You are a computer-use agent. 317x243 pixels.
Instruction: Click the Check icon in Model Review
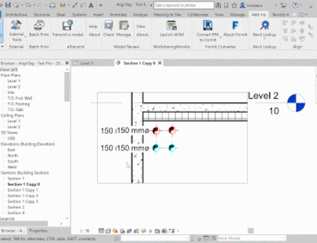pos(108,25)
